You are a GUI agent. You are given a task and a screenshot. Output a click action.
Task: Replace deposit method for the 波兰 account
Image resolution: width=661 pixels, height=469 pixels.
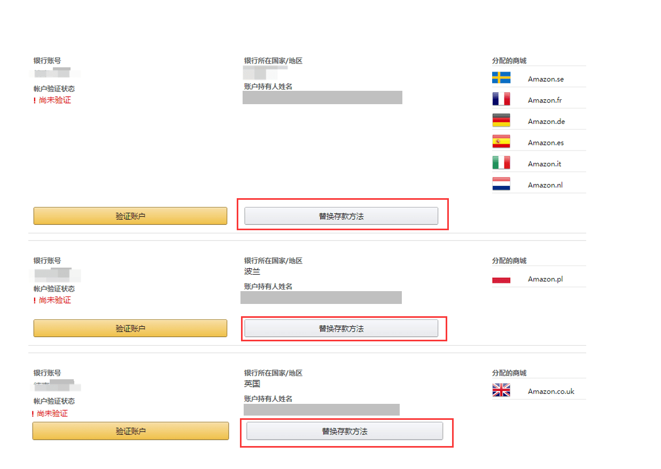341,329
